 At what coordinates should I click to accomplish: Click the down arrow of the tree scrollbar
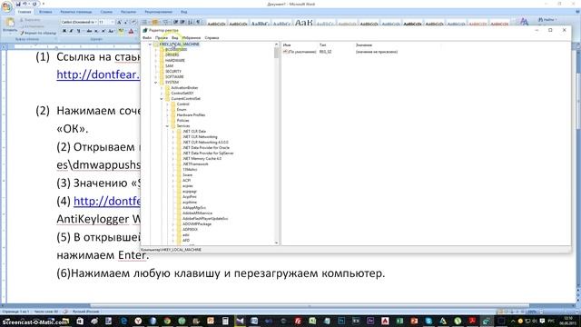(x=276, y=243)
